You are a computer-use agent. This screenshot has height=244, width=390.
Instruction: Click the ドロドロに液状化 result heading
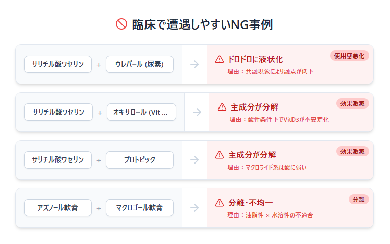(255, 59)
